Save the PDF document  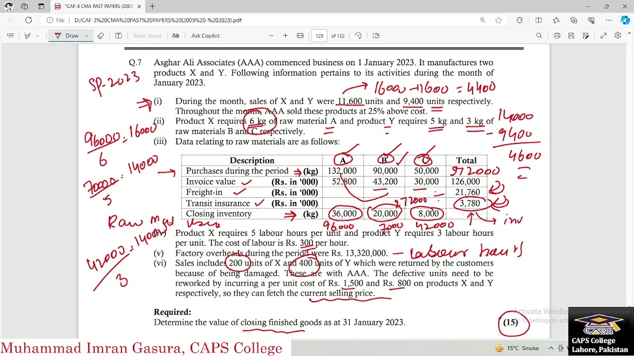(x=571, y=36)
